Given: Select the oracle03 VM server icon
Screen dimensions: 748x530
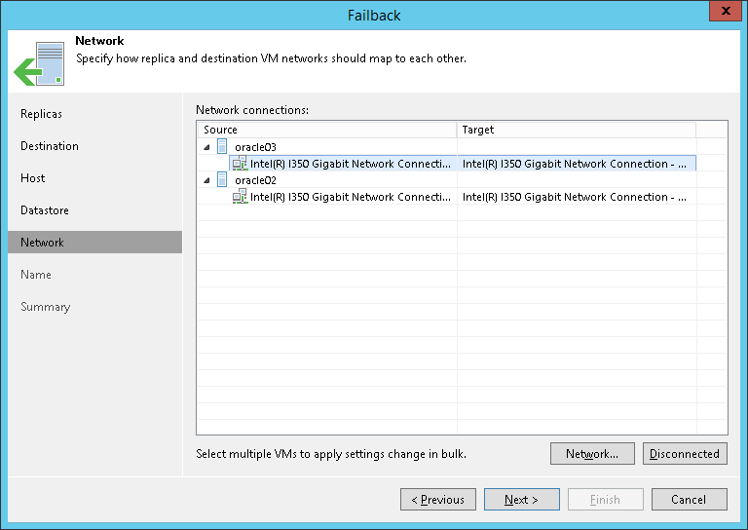Looking at the screenshot, I should click(x=222, y=146).
